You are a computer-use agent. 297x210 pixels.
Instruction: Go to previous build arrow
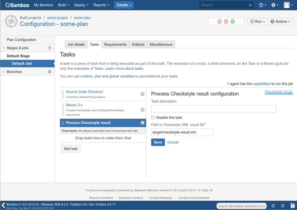coord(212,21)
